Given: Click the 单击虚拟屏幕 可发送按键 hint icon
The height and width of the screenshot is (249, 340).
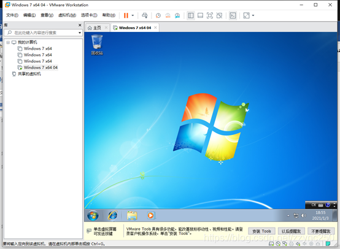Looking at the screenshot, I should [89, 231].
